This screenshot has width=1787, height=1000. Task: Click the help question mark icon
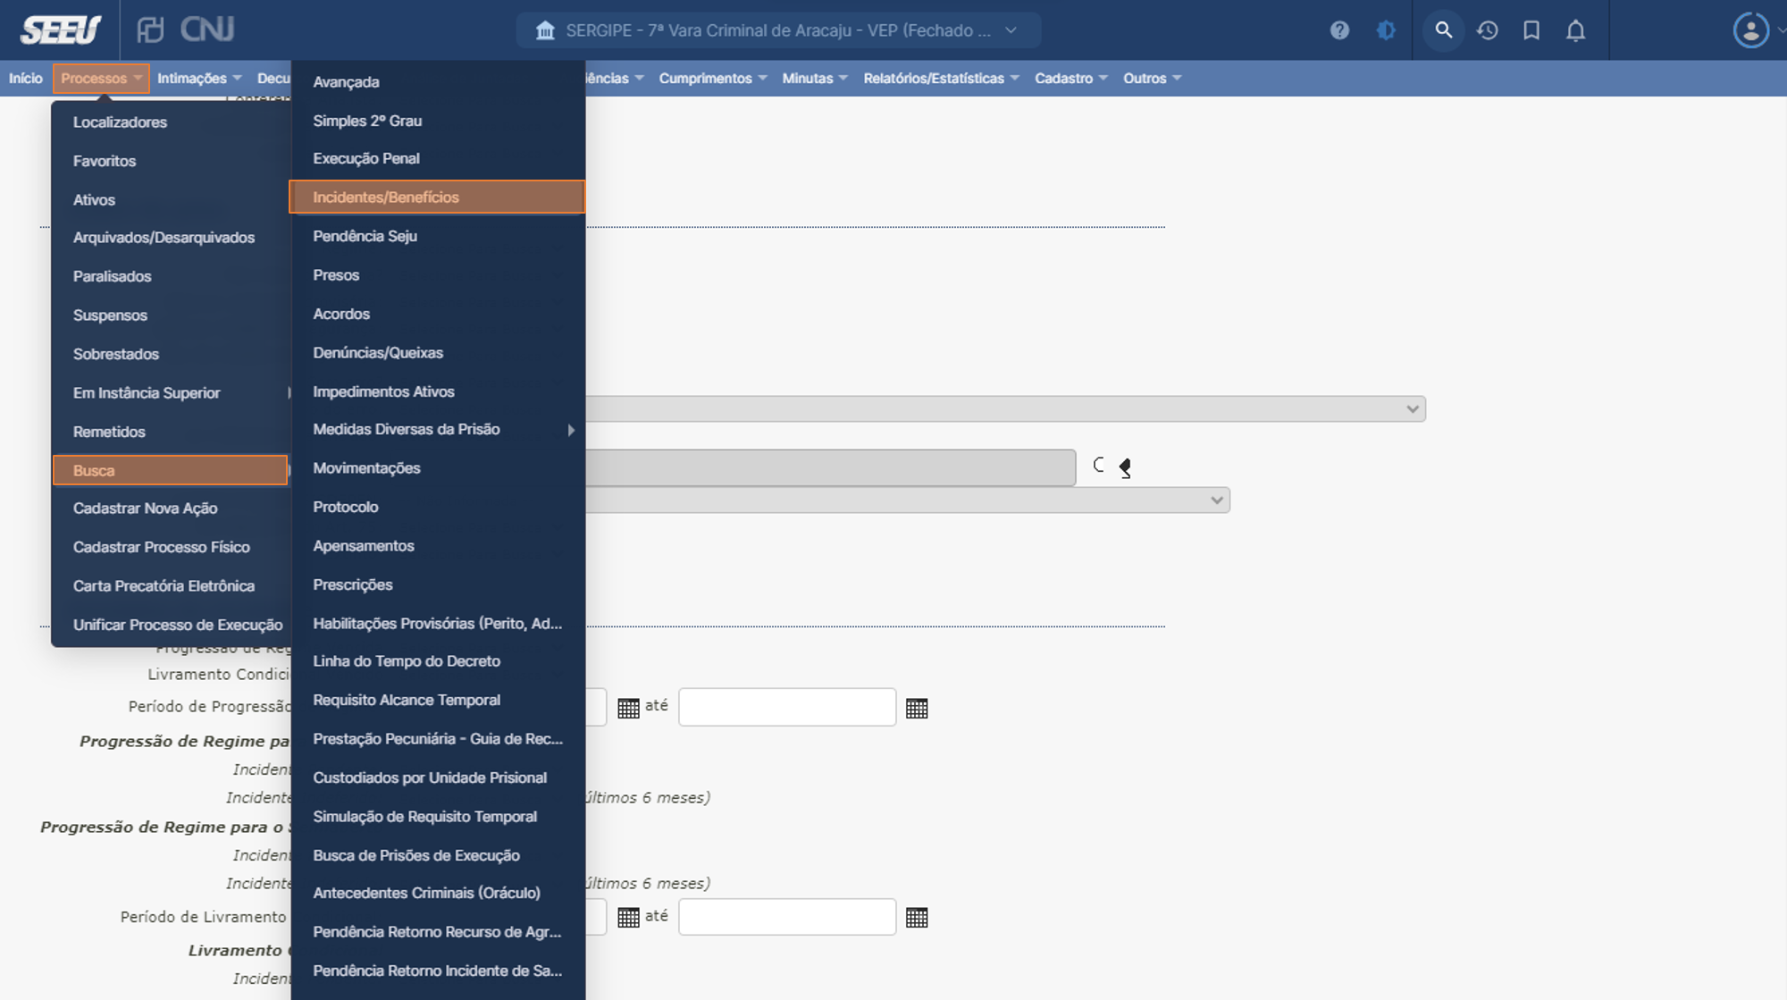click(1339, 29)
